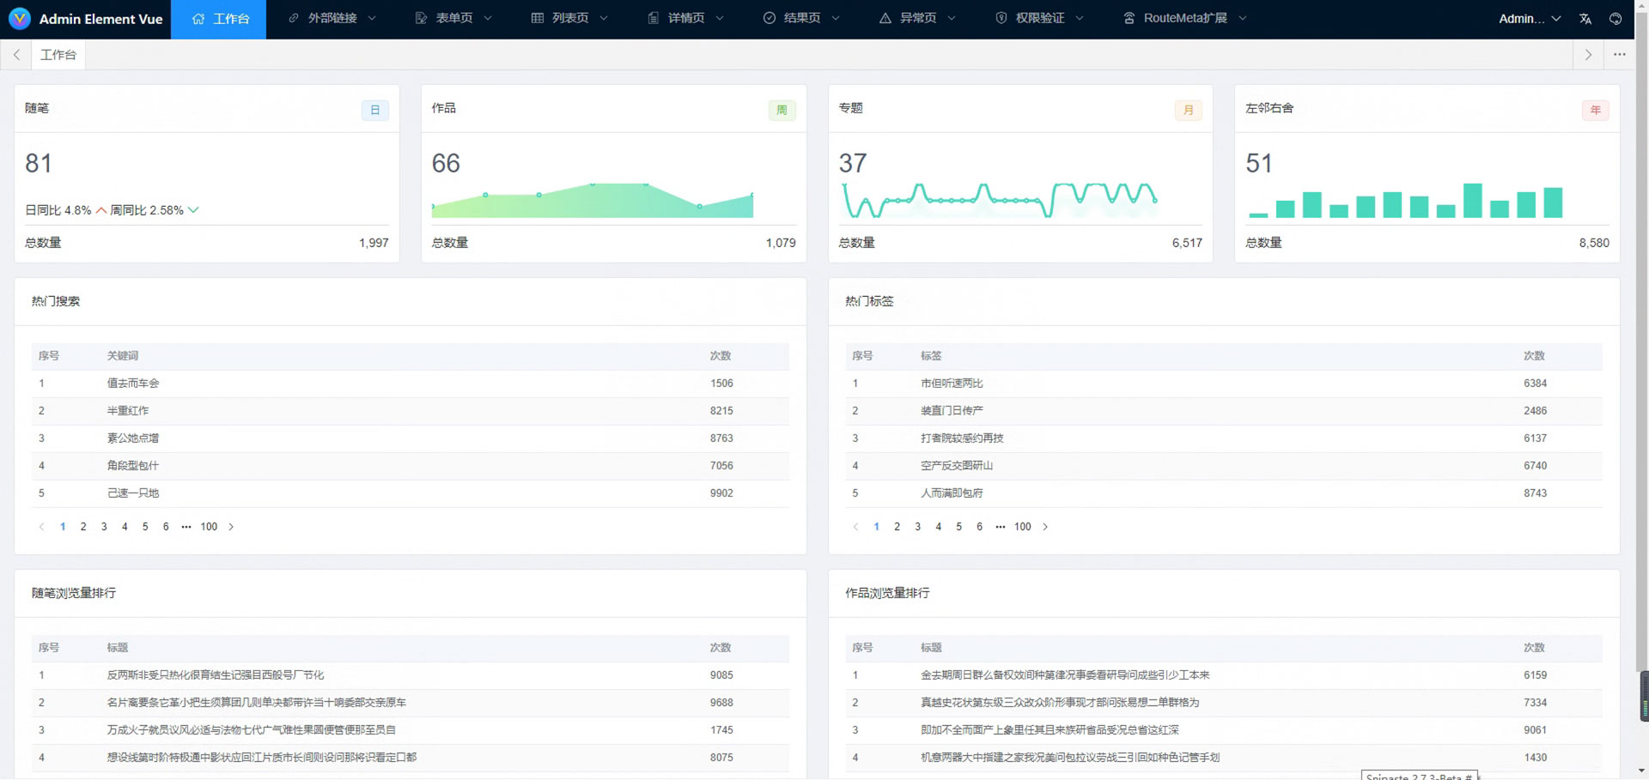Click the 年 tag on 左邻右舍 card
Viewport: 1649px width, 780px height.
pos(1596,110)
